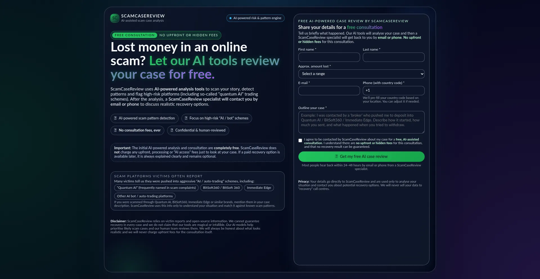Focus the First name input field
Image resolution: width=540 pixels, height=279 pixels.
(x=329, y=57)
